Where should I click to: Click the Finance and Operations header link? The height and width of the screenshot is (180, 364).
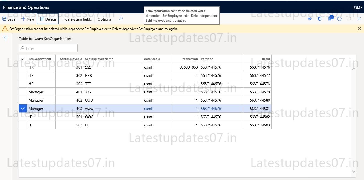pos(26,7)
